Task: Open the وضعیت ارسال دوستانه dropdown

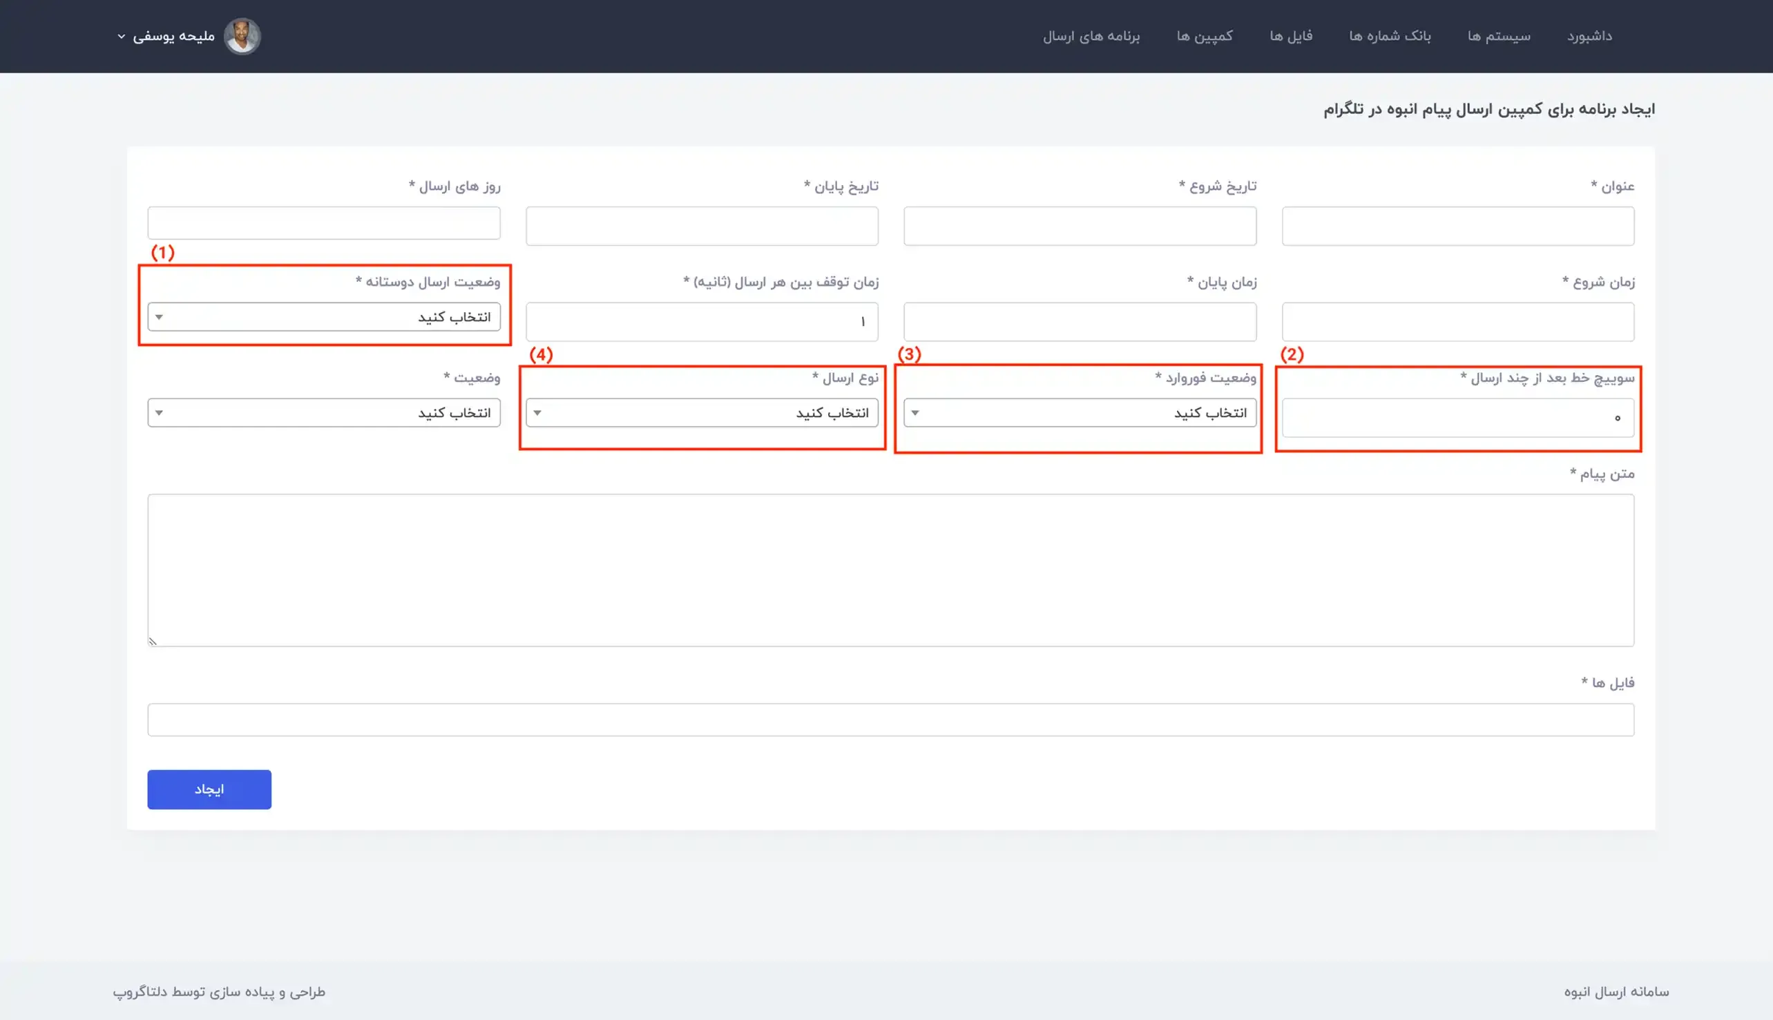Action: pyautogui.click(x=324, y=318)
